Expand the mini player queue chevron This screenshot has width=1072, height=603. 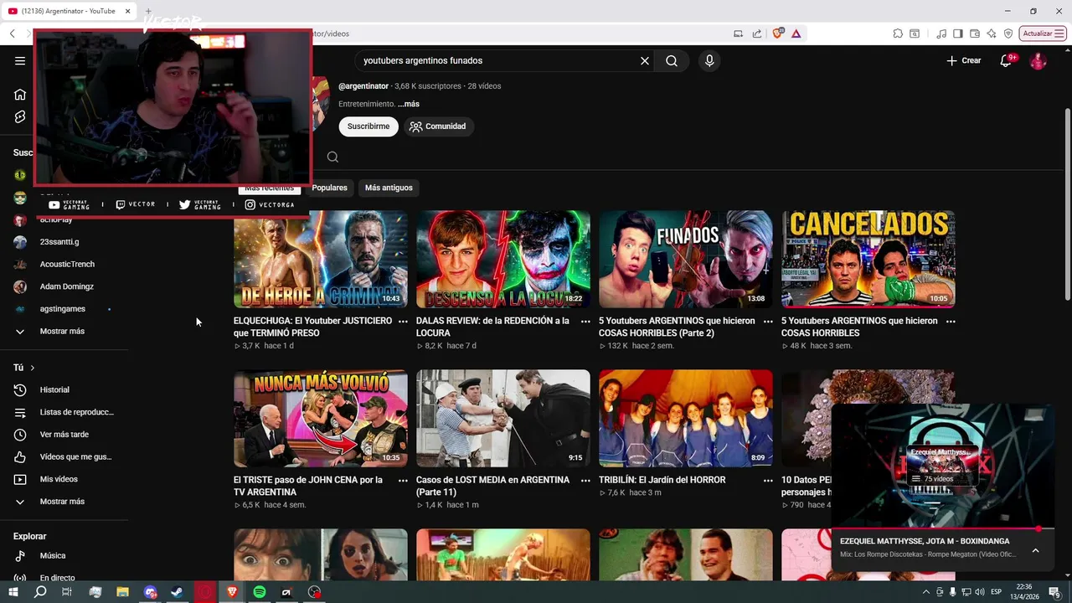(1035, 550)
